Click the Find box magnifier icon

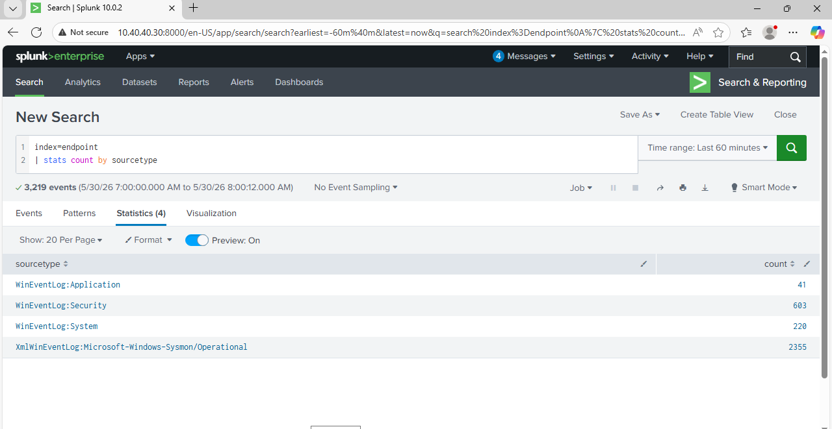(795, 57)
